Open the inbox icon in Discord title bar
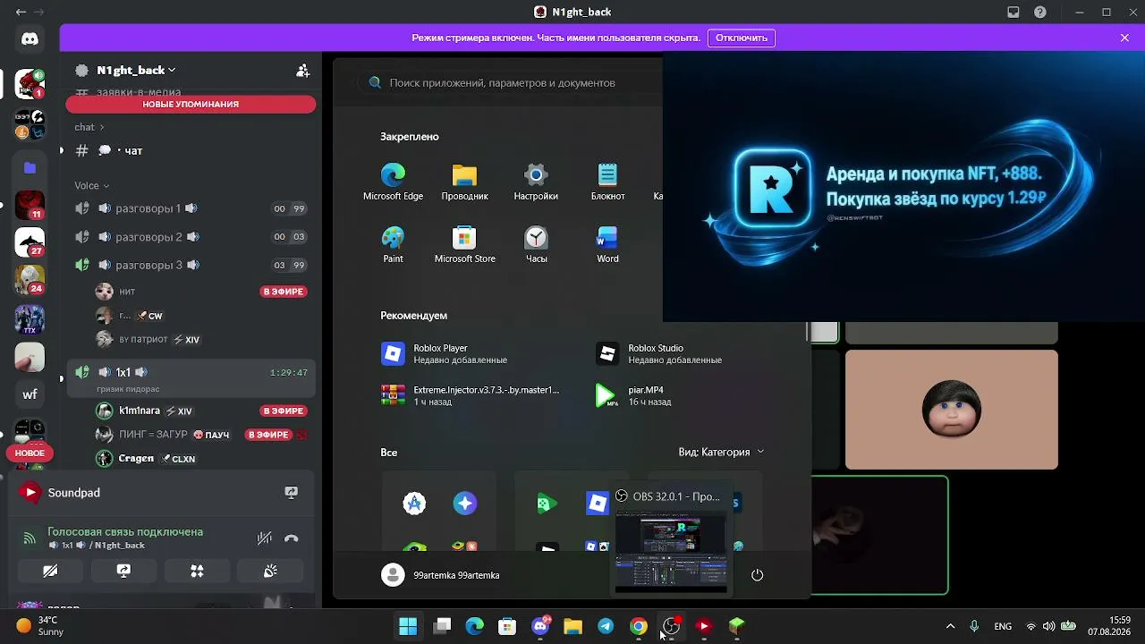Screen dimensions: 1145x644 (x=1014, y=13)
